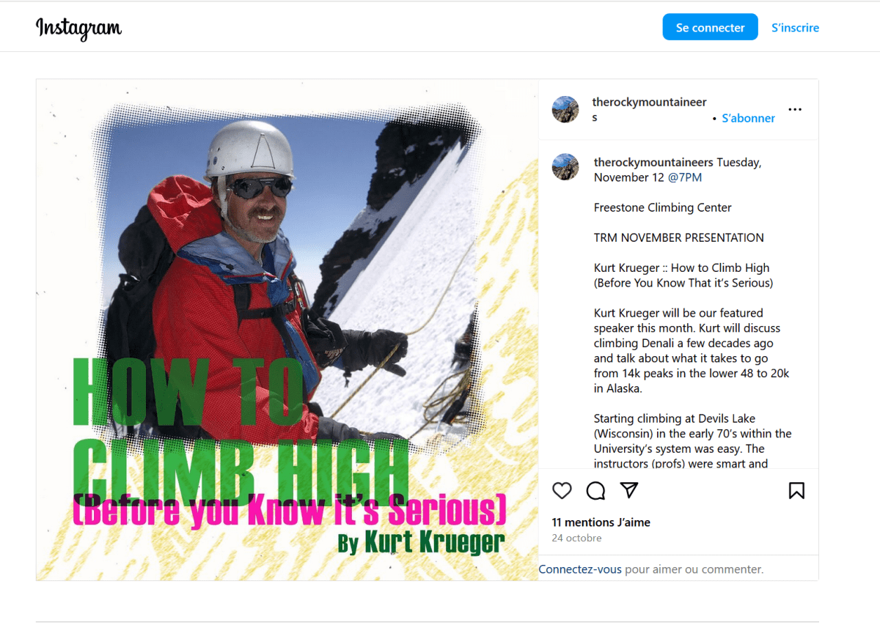Click the Connectez-vous link to comment
Image resolution: width=880 pixels, height=633 pixels.
pos(580,569)
